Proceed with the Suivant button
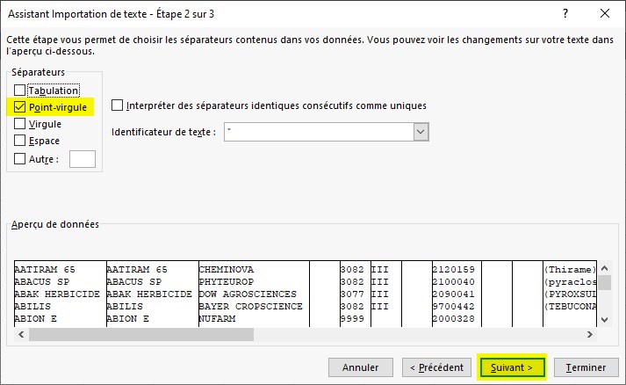Image resolution: width=626 pixels, height=385 pixels. [512, 367]
